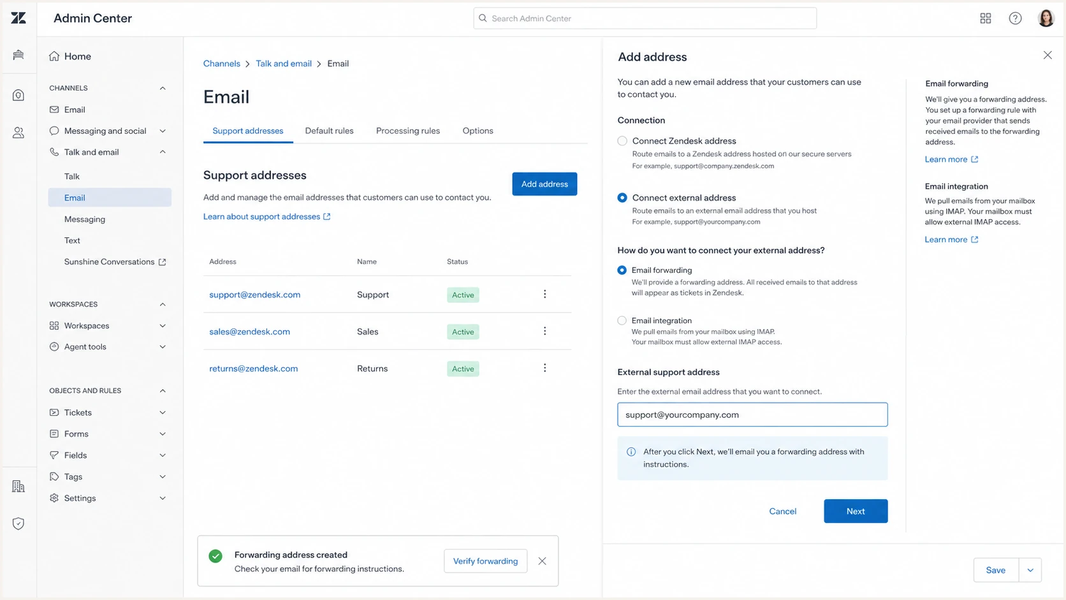
Task: Expand the Agent tools chevron
Action: [x=163, y=347]
